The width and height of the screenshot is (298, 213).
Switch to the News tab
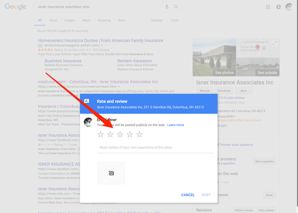coord(53,20)
